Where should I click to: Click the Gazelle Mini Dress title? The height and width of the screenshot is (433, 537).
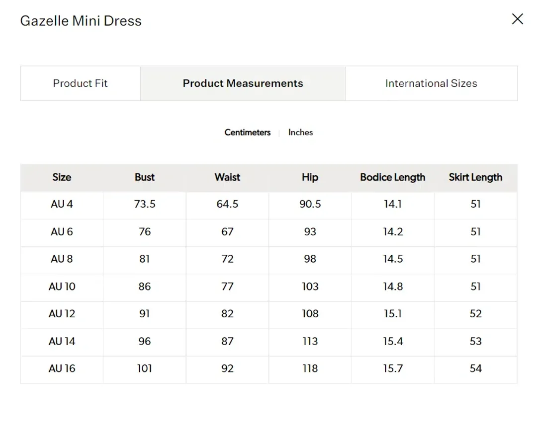(81, 21)
